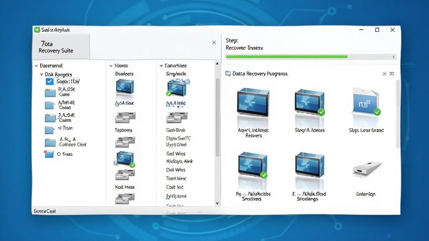Close the left panel with its X button
Viewport: 429px width, 241px height.
click(x=214, y=42)
